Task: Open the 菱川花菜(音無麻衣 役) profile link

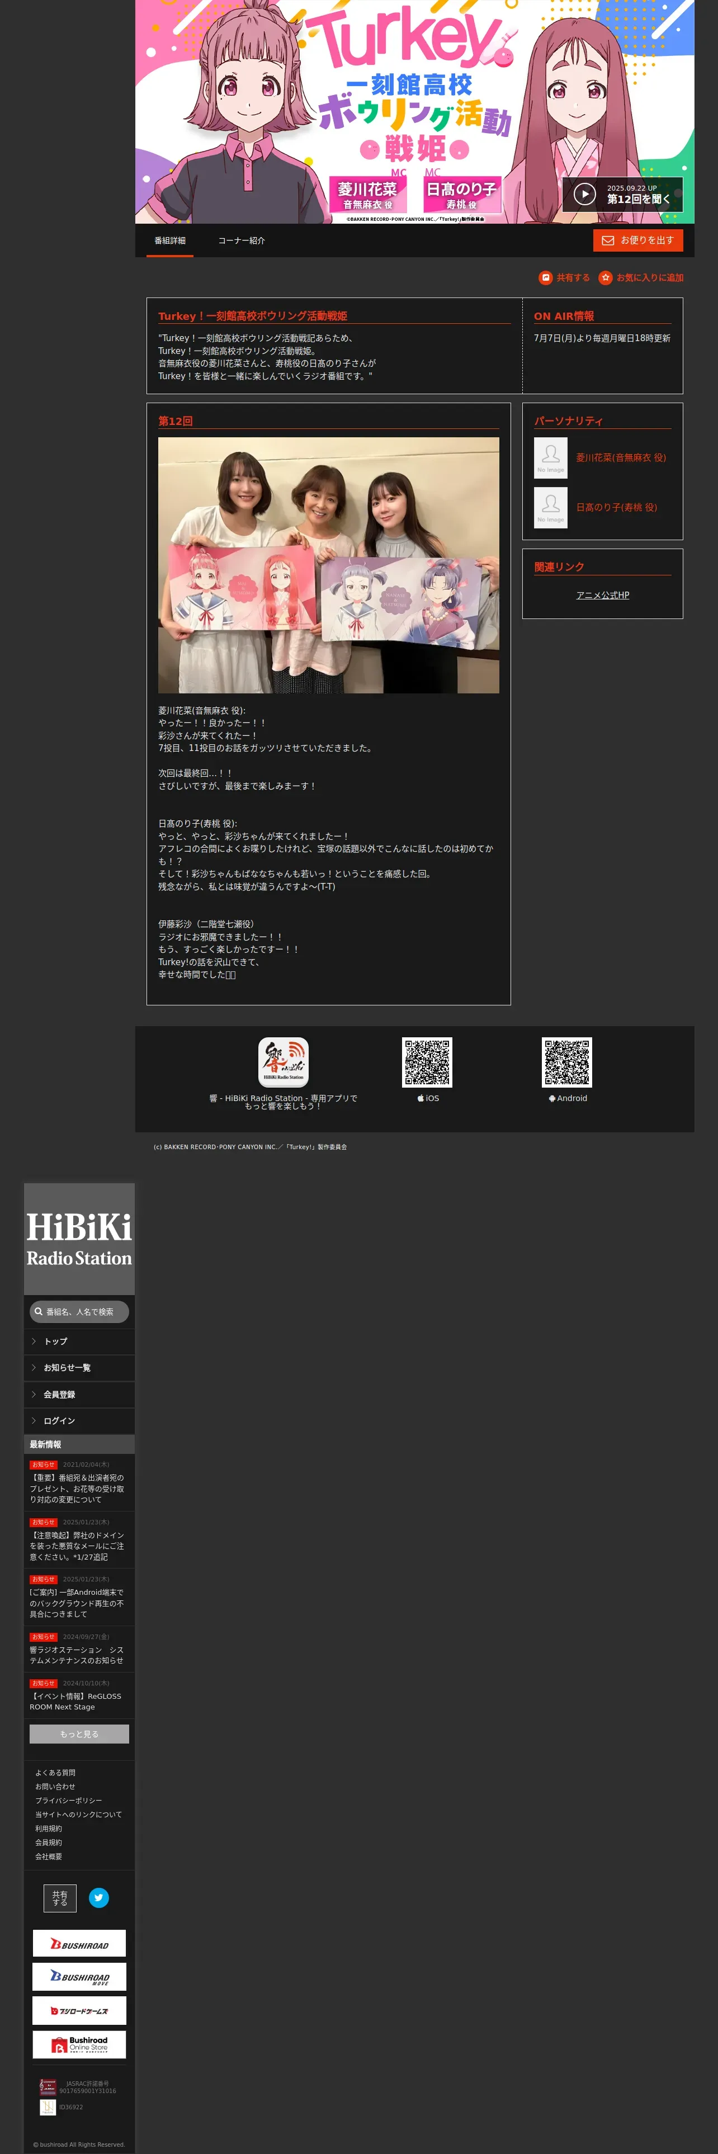Action: point(621,457)
